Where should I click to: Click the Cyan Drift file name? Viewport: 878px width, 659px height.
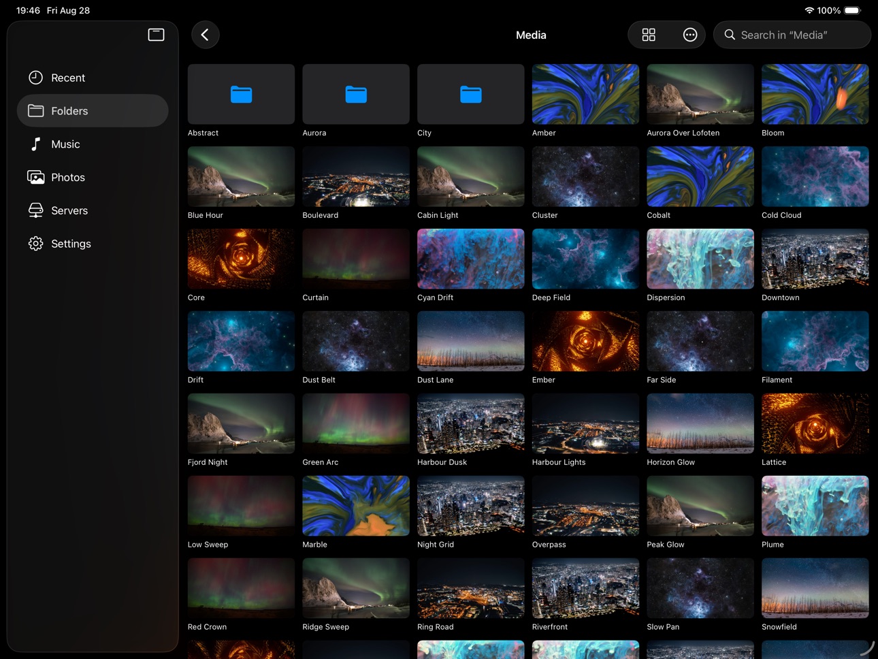pos(435,298)
